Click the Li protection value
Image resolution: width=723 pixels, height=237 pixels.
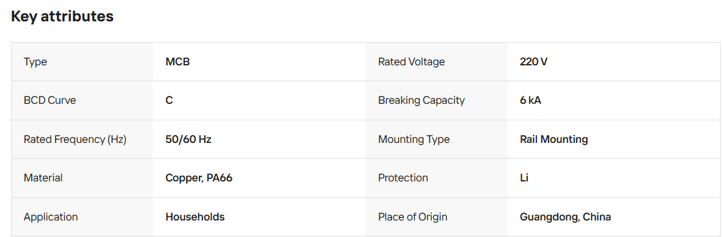coord(524,178)
